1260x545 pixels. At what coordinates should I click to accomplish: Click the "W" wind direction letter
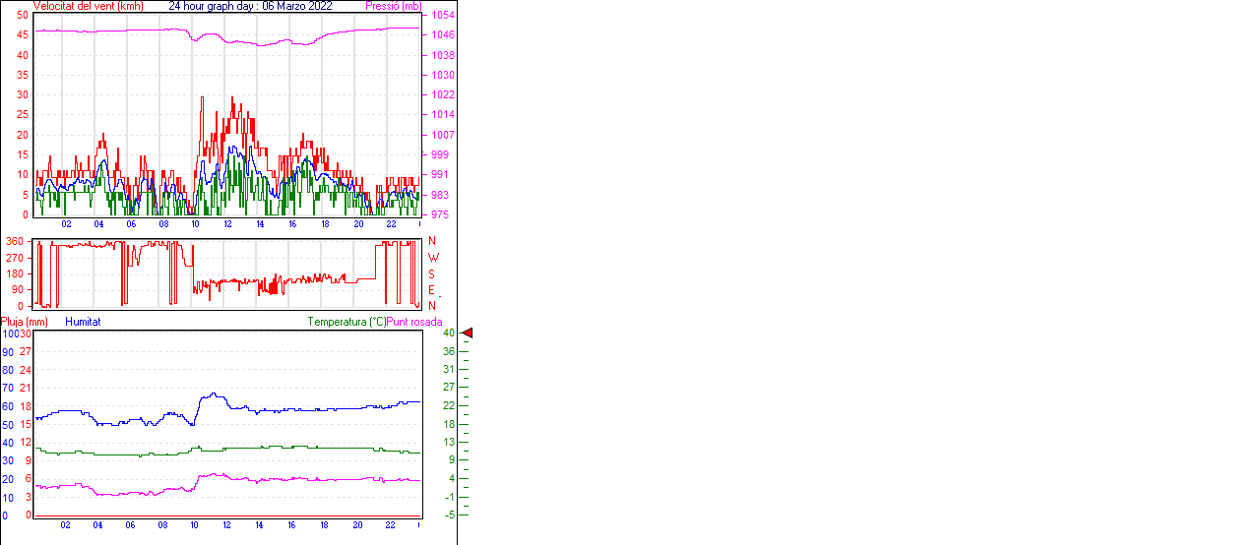coord(432,258)
